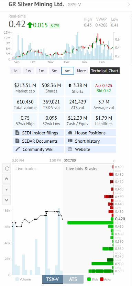
Task: Click the $12.39 M Cash / Equiv tile
Action: pyautogui.click(x=78, y=120)
